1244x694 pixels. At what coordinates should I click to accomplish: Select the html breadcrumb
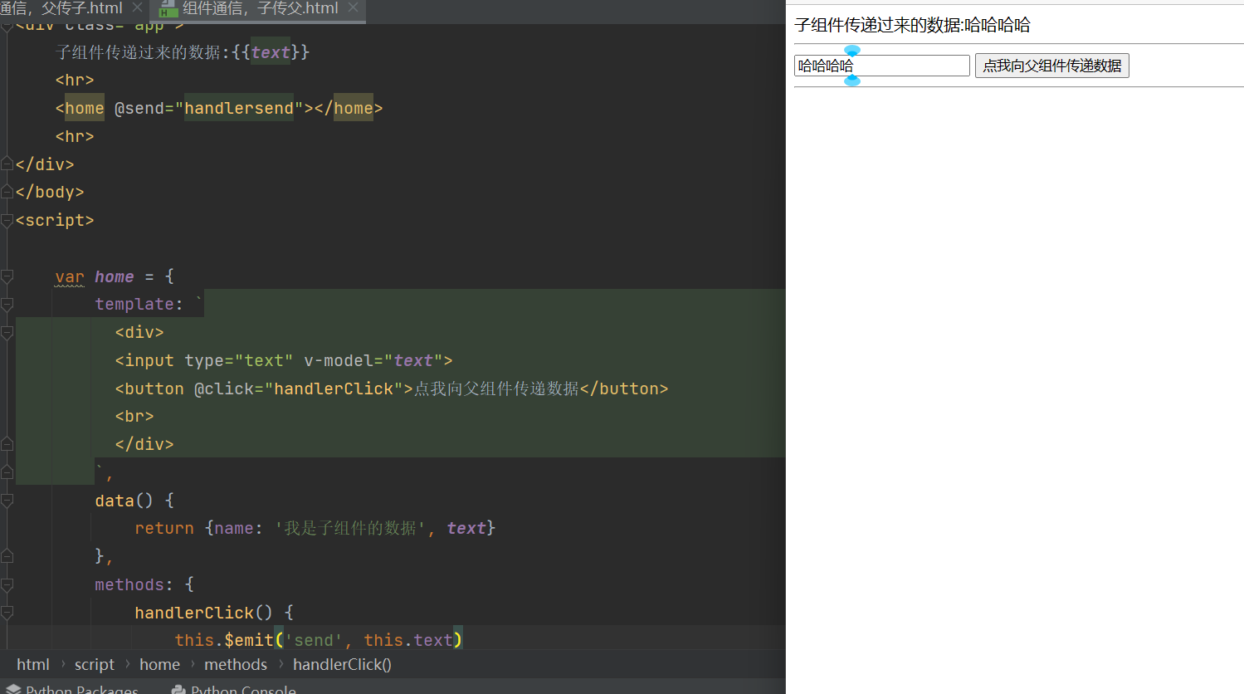pos(33,664)
